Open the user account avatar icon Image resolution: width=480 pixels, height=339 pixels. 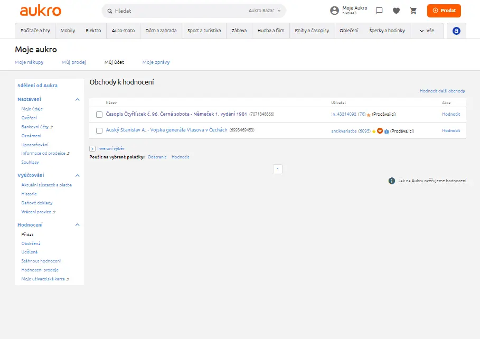334,11
